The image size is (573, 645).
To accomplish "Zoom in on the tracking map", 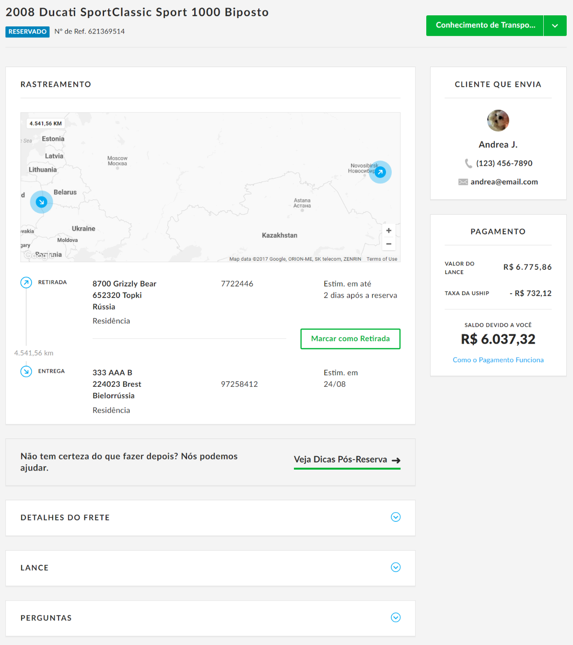I will 388,230.
